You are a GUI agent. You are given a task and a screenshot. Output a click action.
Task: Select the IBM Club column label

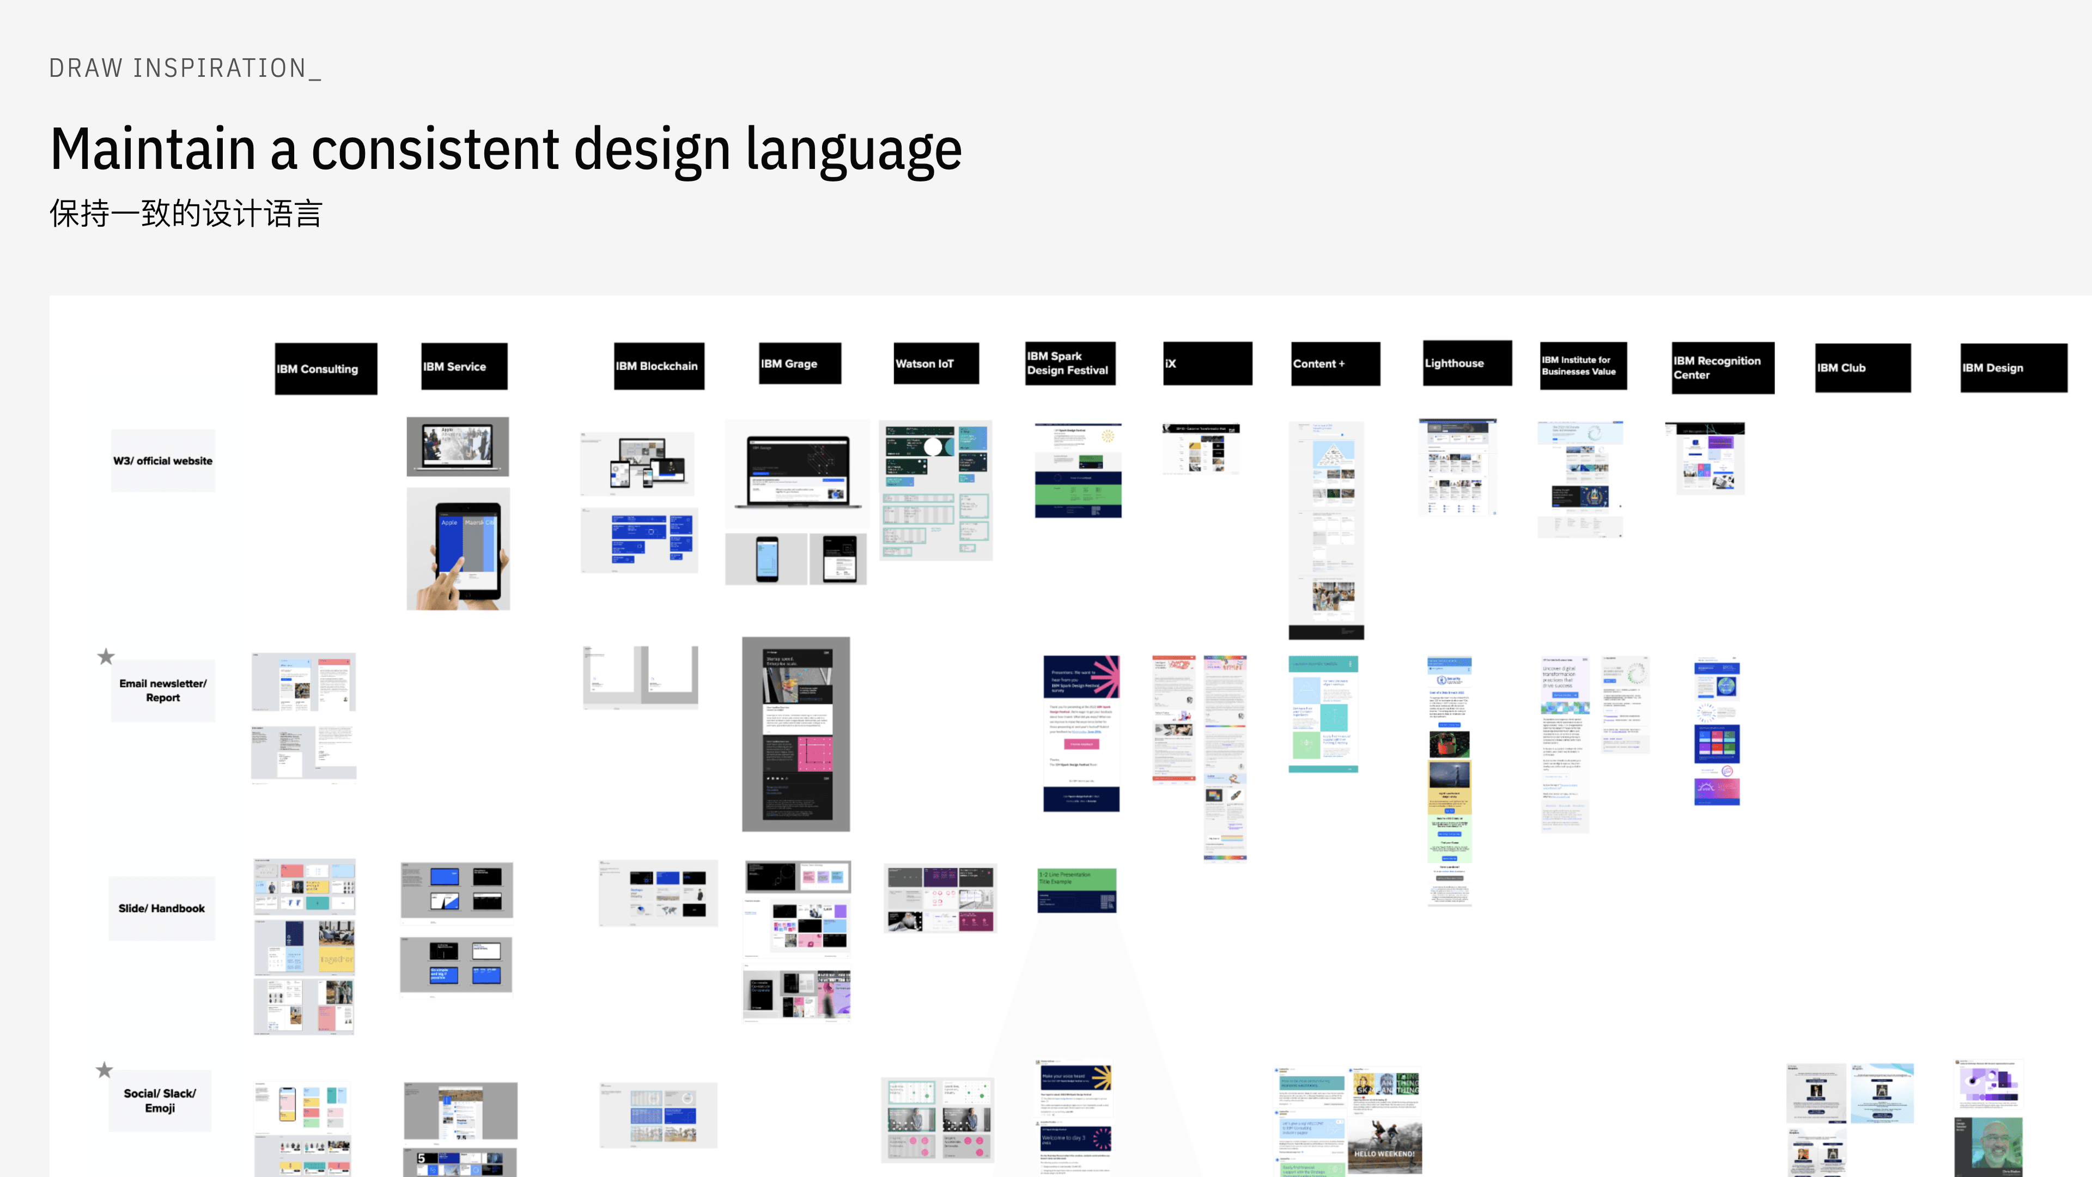(1863, 368)
